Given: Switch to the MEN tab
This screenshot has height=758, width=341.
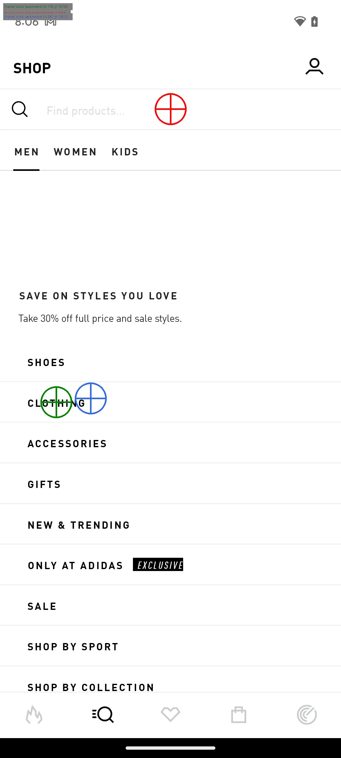Looking at the screenshot, I should point(27,152).
